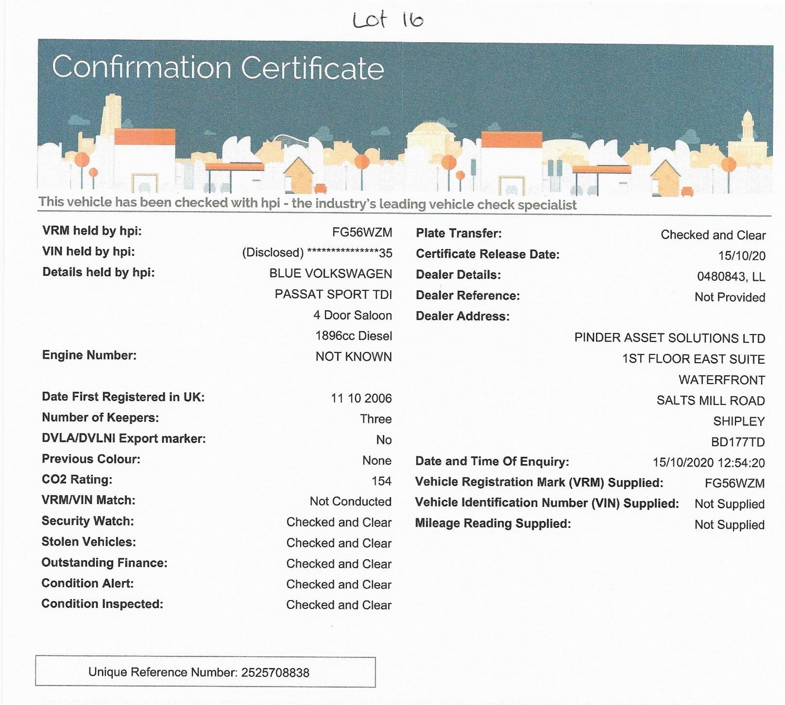
Task: Select enquiry timestamp "15/10/2020 12:54:20"
Action: click(709, 463)
